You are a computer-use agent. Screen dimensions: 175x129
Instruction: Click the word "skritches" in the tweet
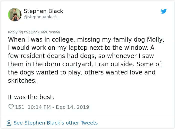click(x=22, y=80)
